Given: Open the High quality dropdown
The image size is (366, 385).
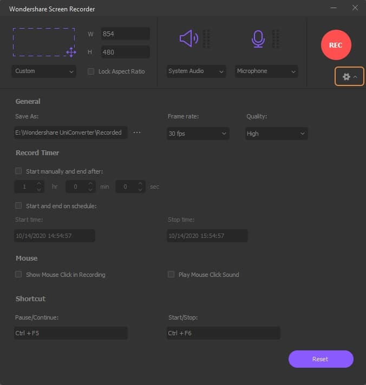Looking at the screenshot, I should 276,134.
